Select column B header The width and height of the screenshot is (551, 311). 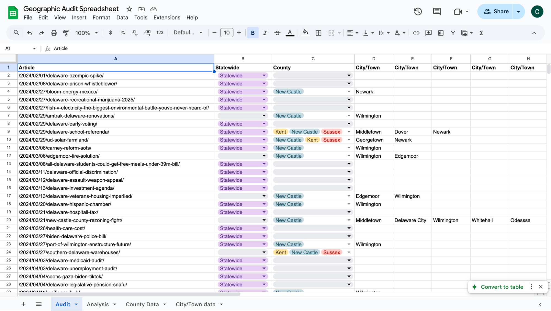click(243, 59)
